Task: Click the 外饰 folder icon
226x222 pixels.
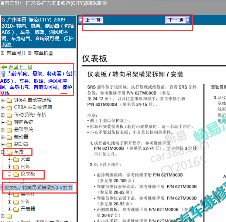Action: click(16, 202)
